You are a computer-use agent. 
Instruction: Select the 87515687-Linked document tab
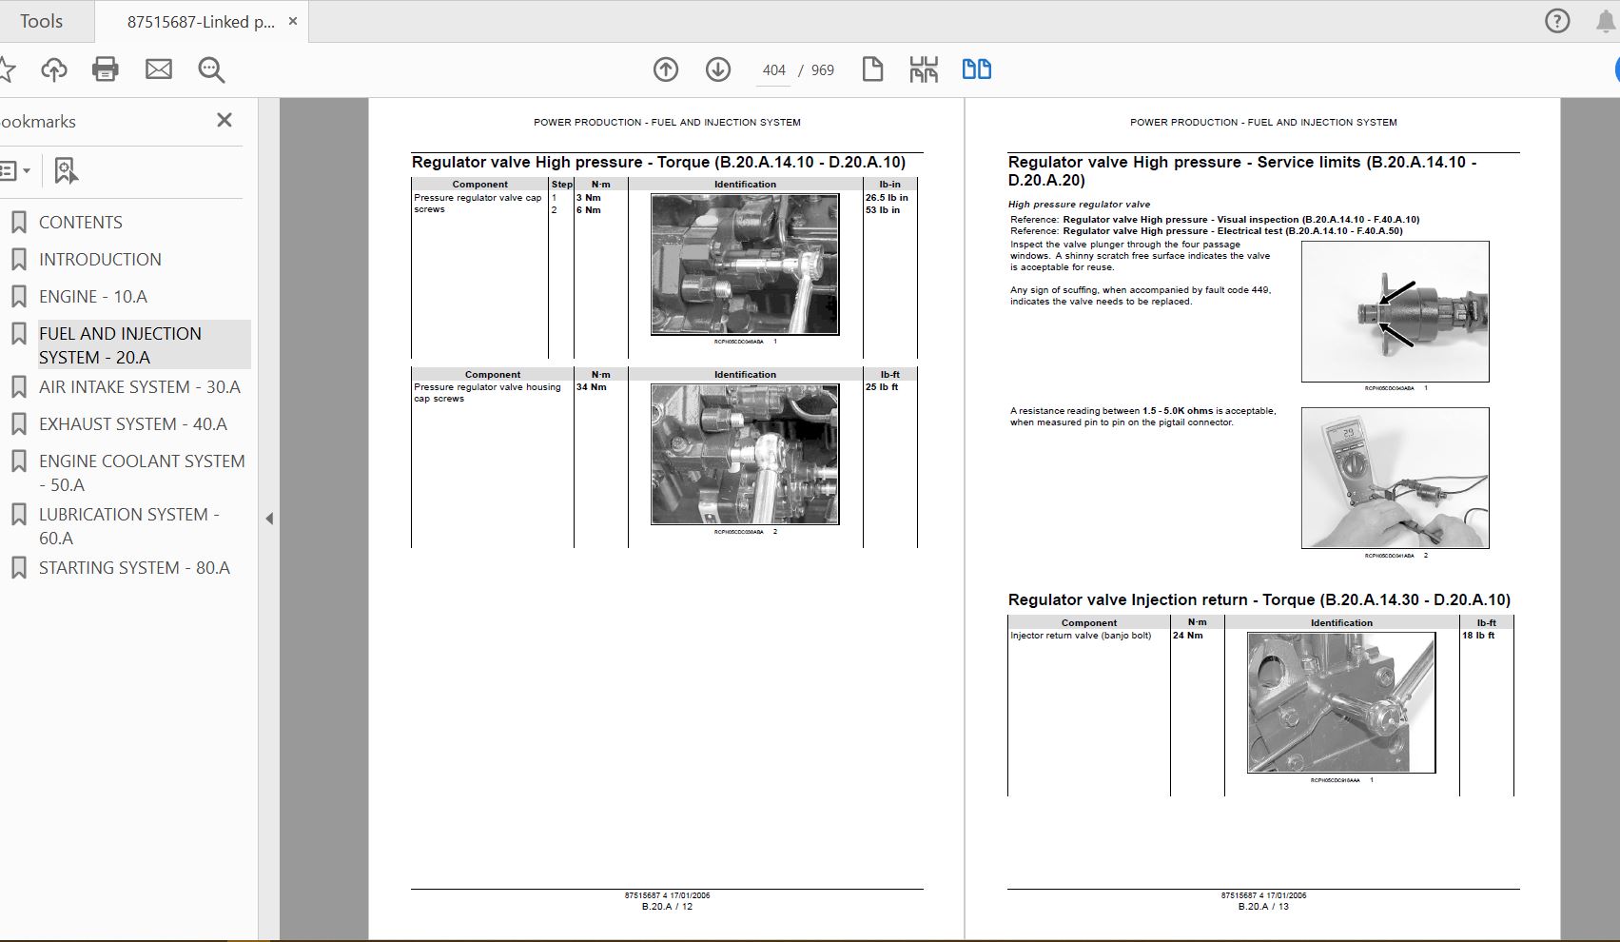[201, 22]
